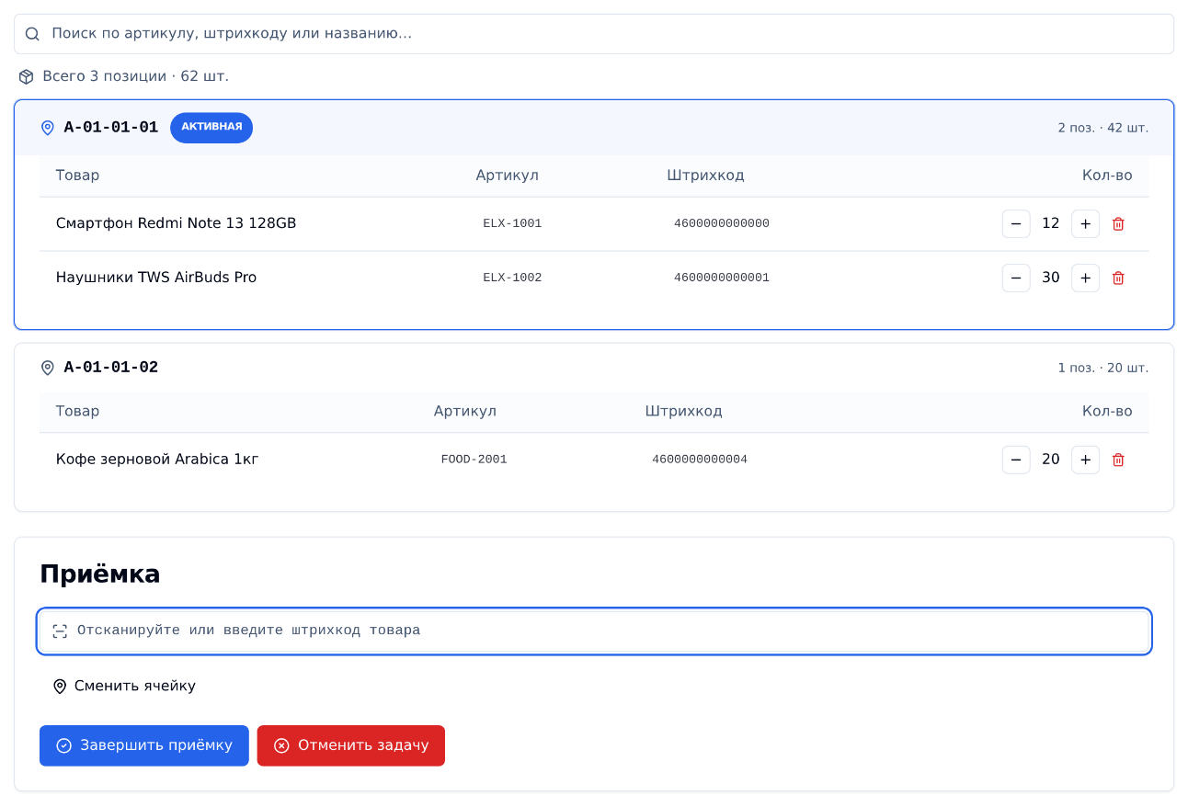Click article ELX-1002
Viewport: 1188px width, 807px height.
pos(512,278)
